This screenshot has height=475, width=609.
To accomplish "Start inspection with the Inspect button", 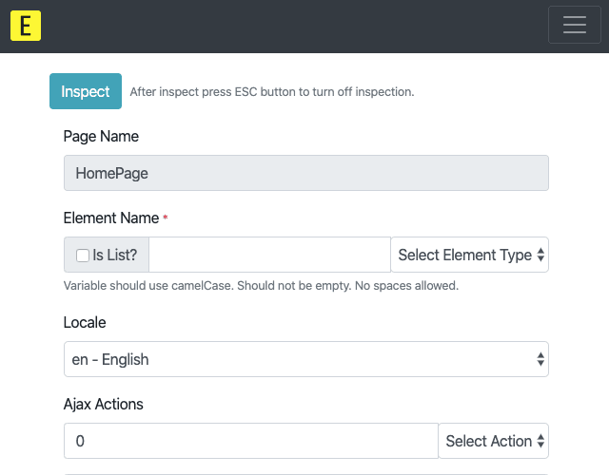I will pos(86,91).
